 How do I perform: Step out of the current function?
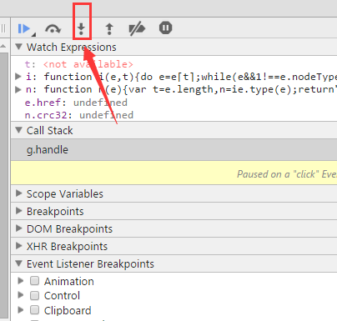(x=109, y=28)
